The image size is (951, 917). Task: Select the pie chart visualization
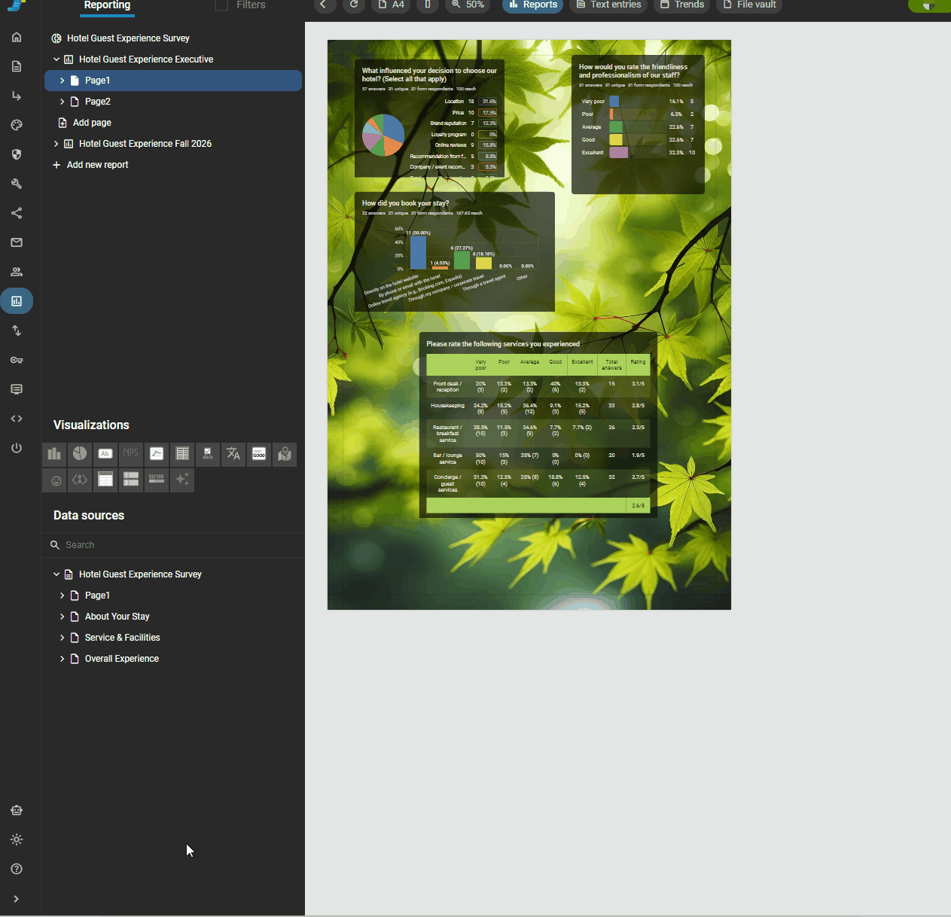[80, 454]
